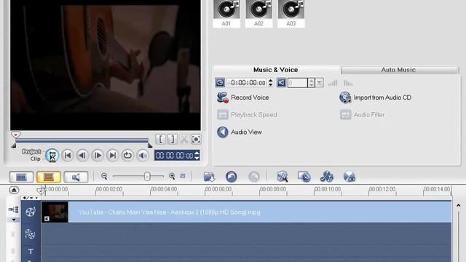Viewport: 466px width, 262px height.
Task: Toggle Ripple Editing icon beside the video track
Action: (x=14, y=210)
